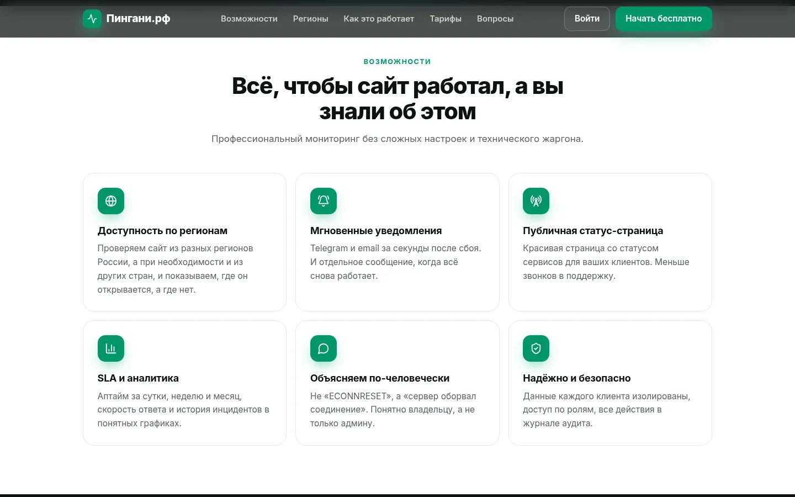Open the Возможности nav item
Image resolution: width=795 pixels, height=497 pixels.
click(x=249, y=19)
